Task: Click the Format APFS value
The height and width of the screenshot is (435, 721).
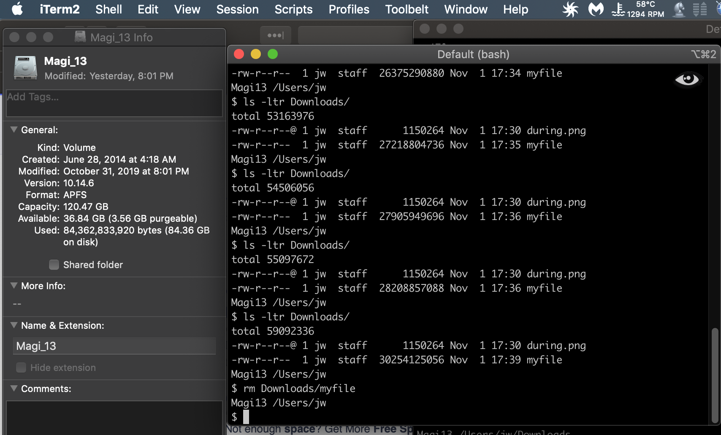Action: [x=75, y=195]
